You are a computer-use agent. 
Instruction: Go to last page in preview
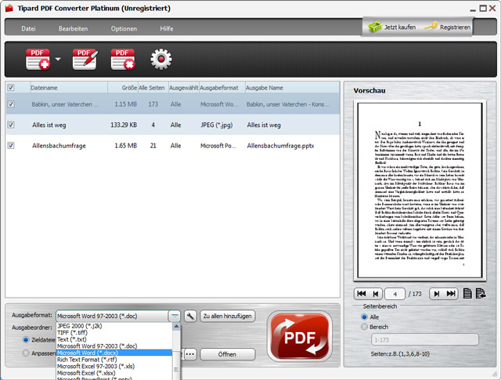pos(451,294)
